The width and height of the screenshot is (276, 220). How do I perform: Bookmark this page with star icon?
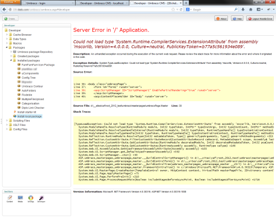pos(173,9)
